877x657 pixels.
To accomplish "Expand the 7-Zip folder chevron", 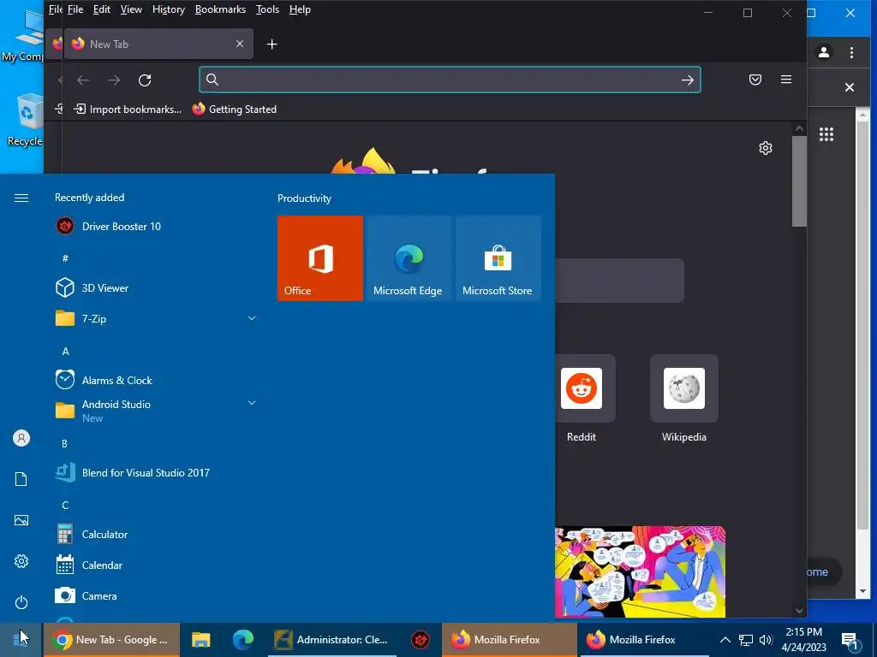I will (x=252, y=318).
